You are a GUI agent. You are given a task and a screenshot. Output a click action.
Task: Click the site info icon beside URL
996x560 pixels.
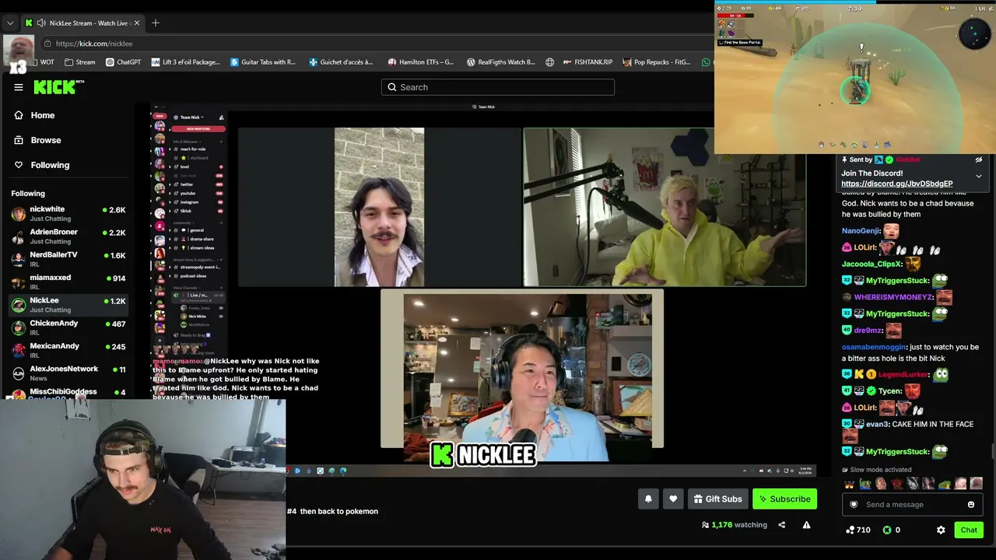click(47, 44)
